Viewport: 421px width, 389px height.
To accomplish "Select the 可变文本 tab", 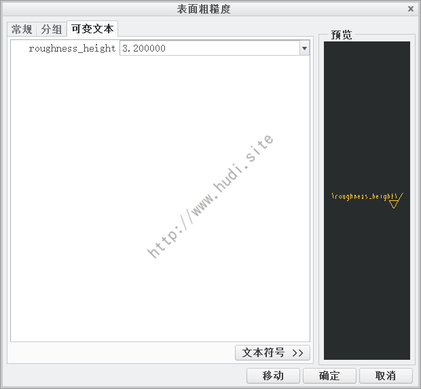I will click(92, 29).
